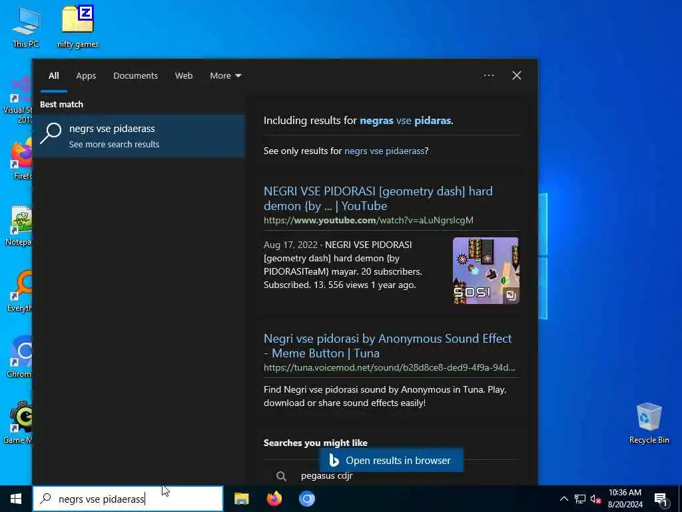Switch to the Apps search tab

(x=86, y=76)
